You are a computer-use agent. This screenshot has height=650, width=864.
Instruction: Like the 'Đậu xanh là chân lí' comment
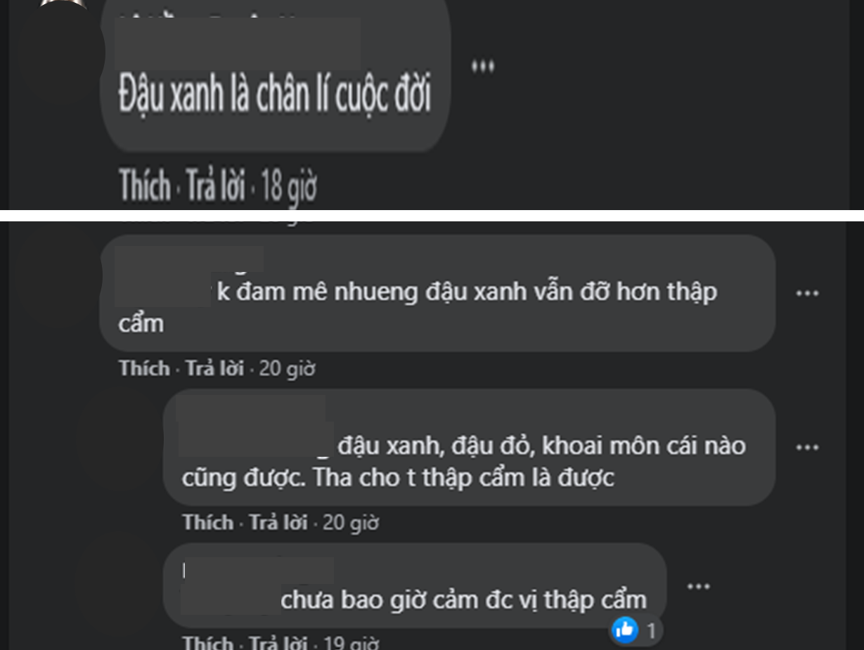pyautogui.click(x=145, y=186)
